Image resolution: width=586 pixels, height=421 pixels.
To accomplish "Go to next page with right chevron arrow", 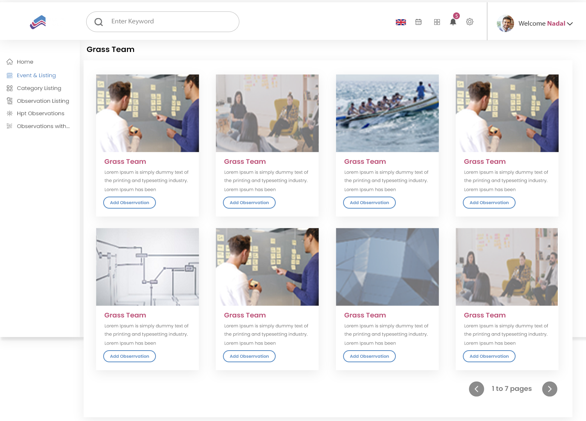I will (x=549, y=389).
